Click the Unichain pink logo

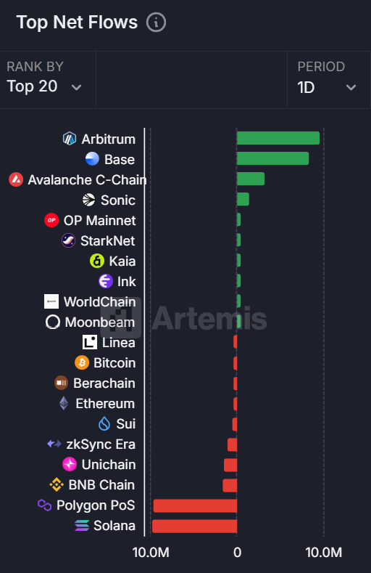(x=70, y=464)
